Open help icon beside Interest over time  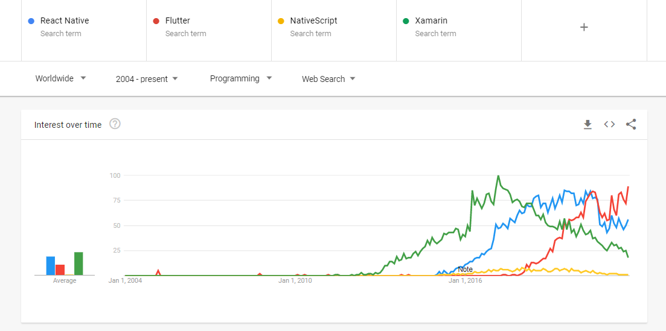point(115,124)
